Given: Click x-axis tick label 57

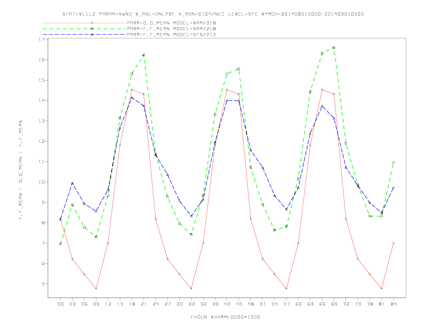Looking at the screenshot, I should click(287, 304).
